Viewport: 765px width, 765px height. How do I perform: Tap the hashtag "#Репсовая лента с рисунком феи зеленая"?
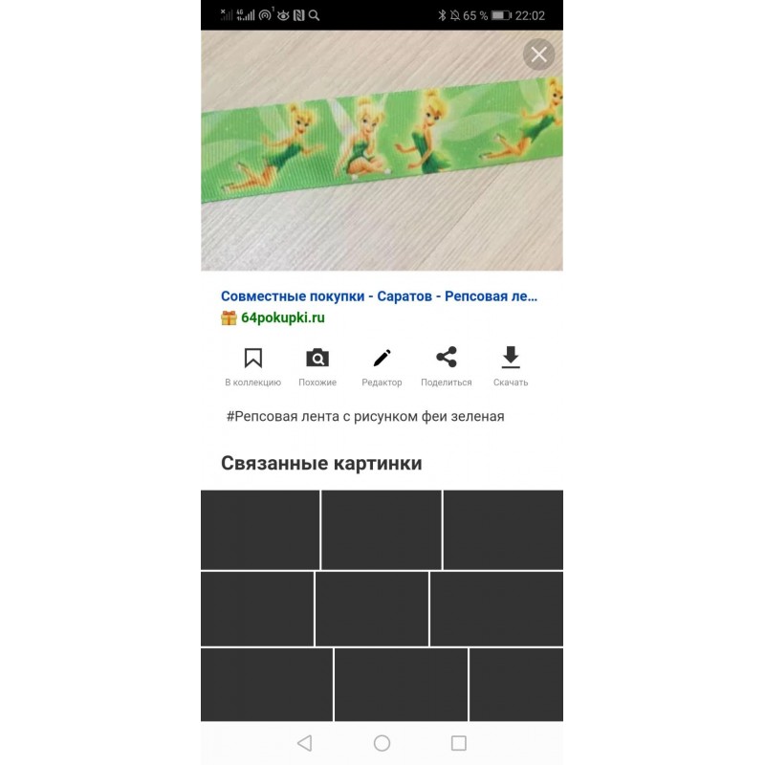[x=365, y=417]
